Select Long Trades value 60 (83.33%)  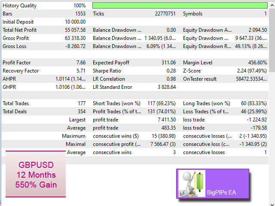pyautogui.click(x=254, y=103)
